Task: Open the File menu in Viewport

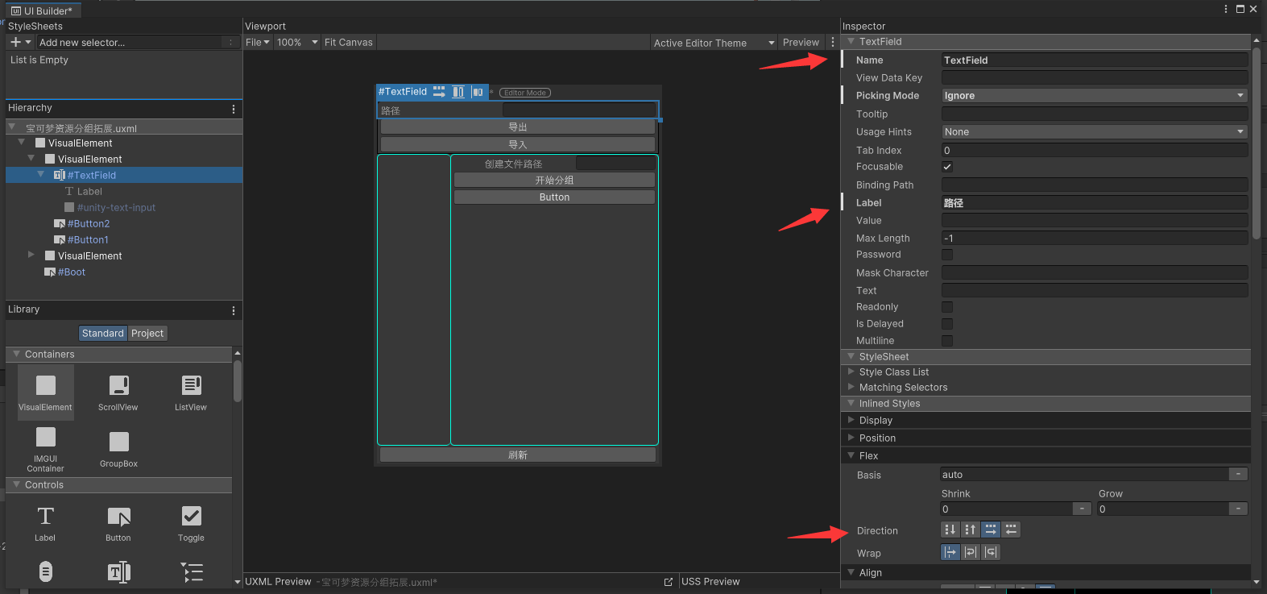Action: point(258,43)
